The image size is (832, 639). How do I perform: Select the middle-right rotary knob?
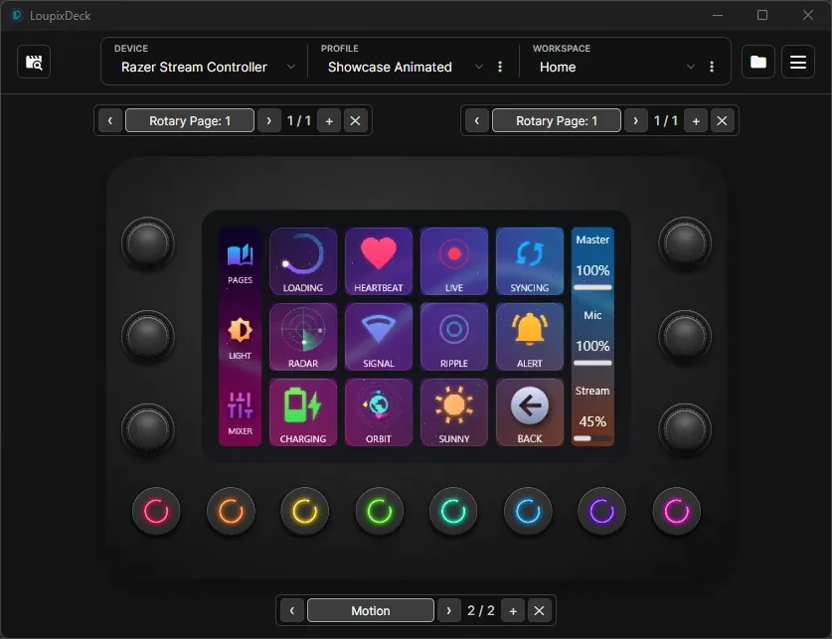[685, 336]
